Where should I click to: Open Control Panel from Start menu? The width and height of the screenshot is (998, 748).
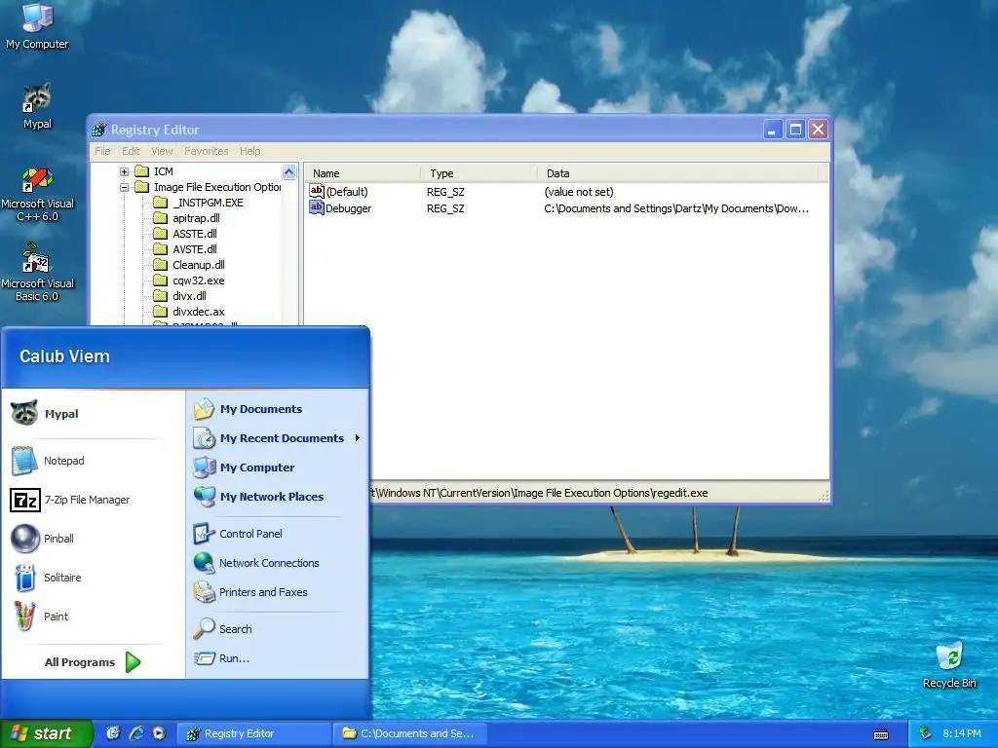pyautogui.click(x=278, y=534)
